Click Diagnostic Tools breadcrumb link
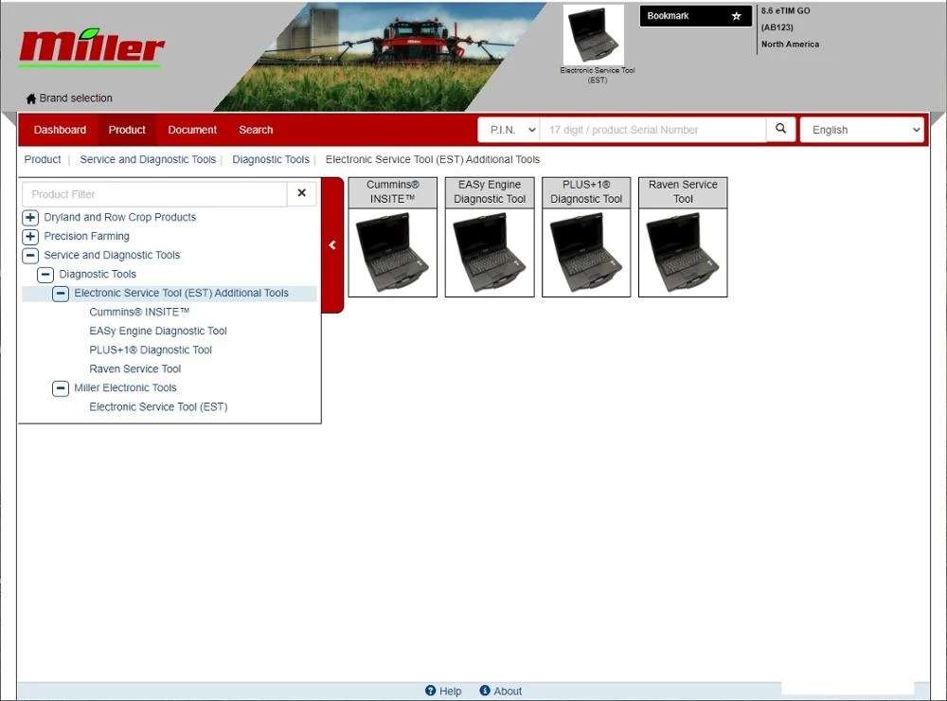 click(x=271, y=159)
